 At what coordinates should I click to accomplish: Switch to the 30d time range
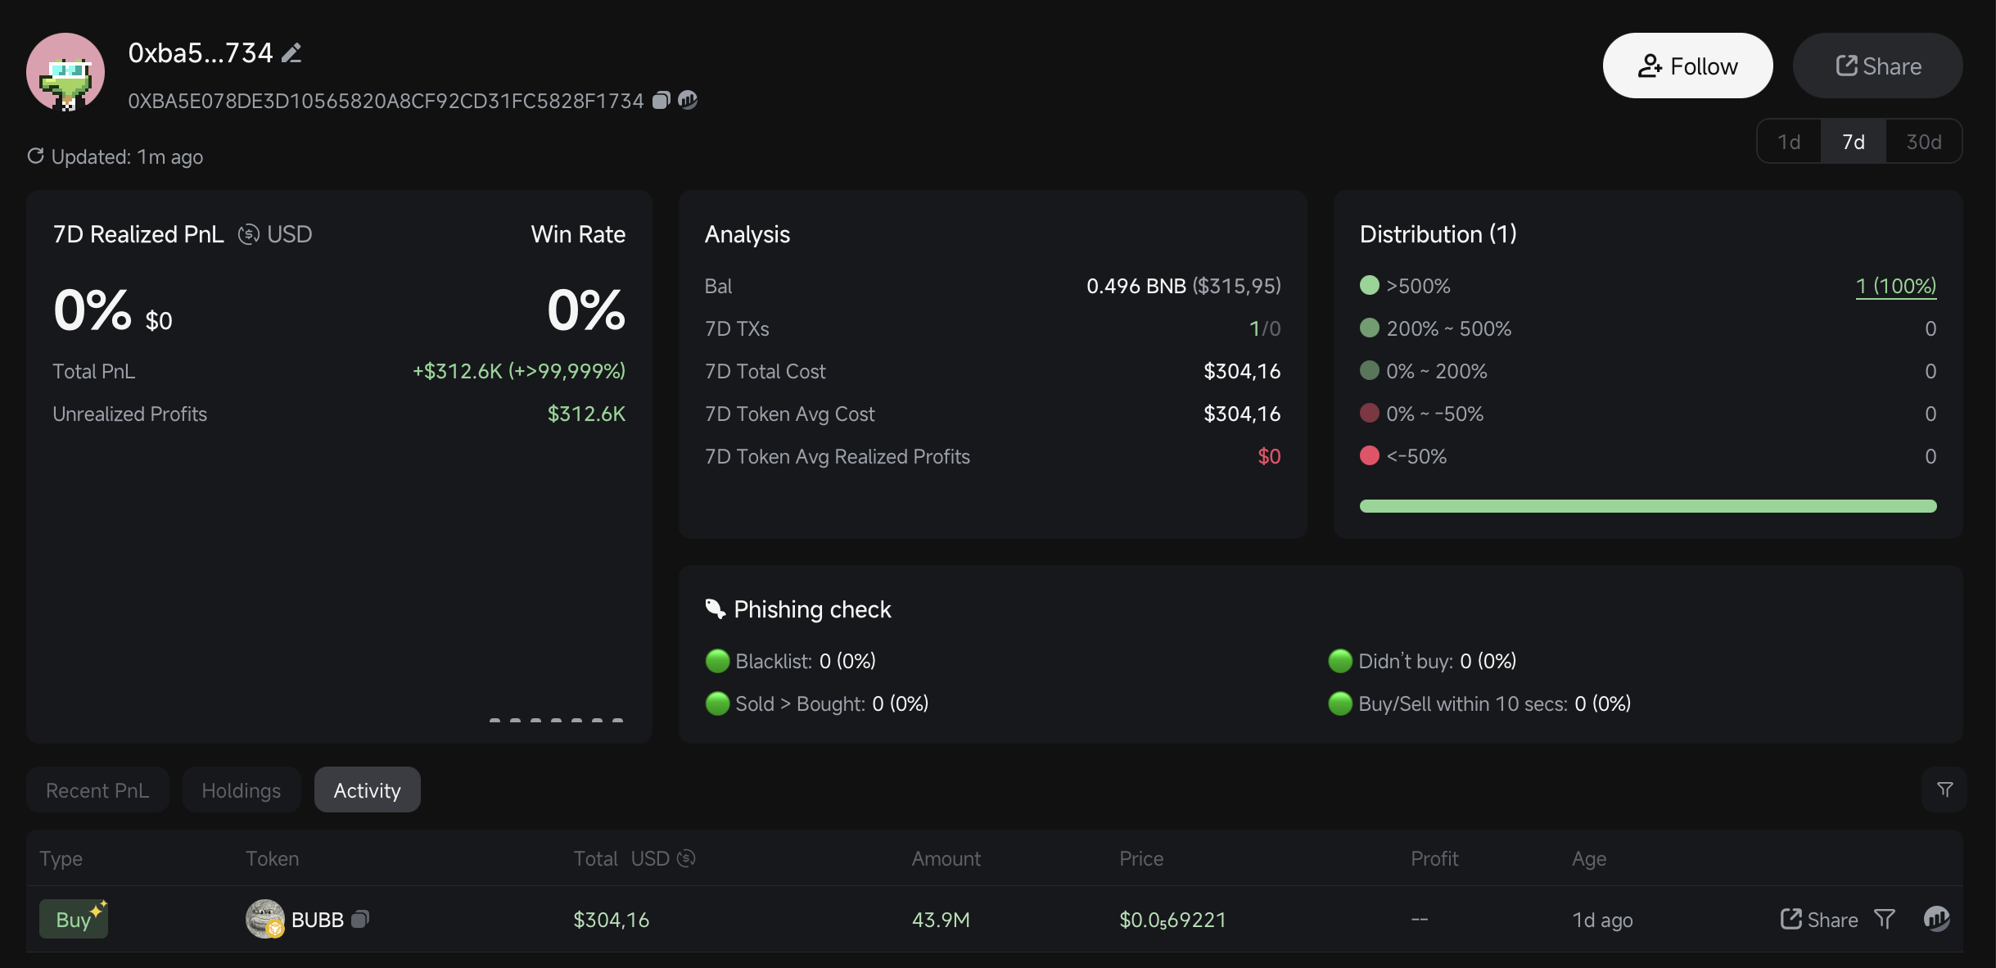(1923, 142)
